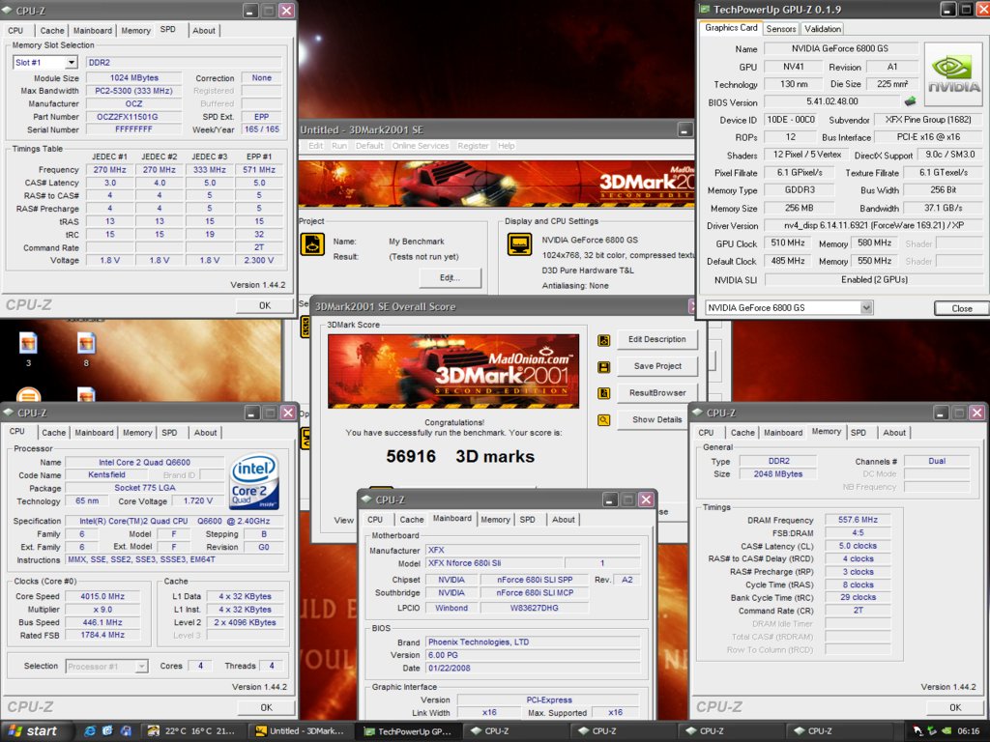The height and width of the screenshot is (742, 990).
Task: Click the GPU name field NVIDIA GeForce 6800 GS
Action: [840, 48]
